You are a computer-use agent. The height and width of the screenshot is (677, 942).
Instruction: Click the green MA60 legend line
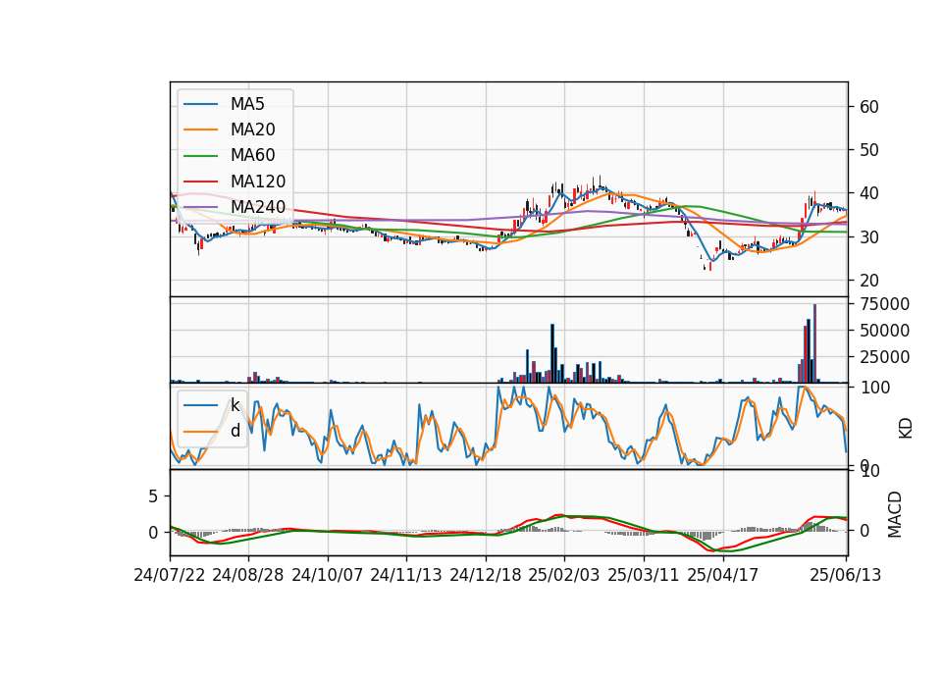coord(200,156)
